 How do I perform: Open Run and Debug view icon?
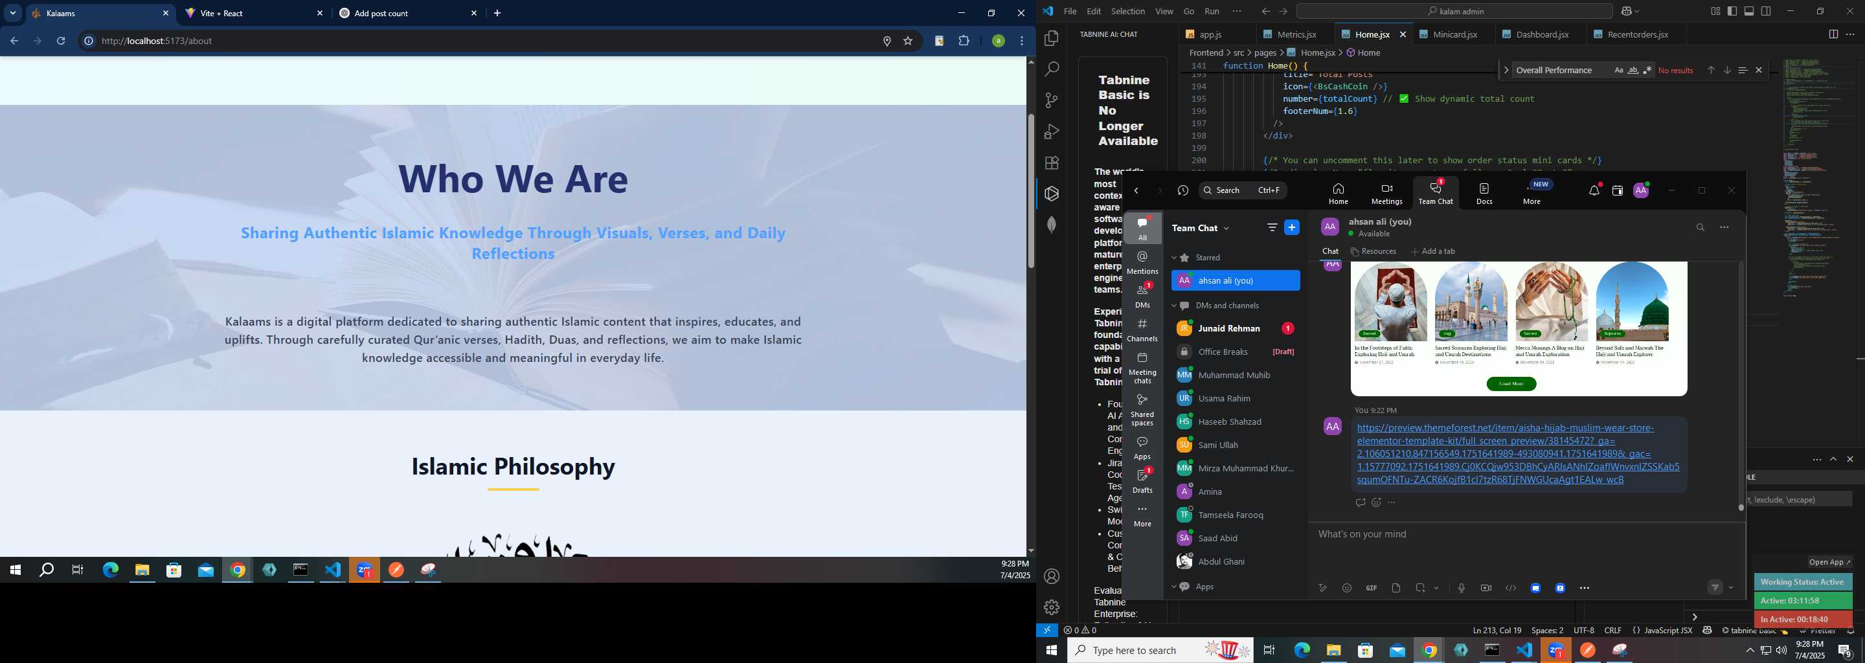[x=1052, y=131]
